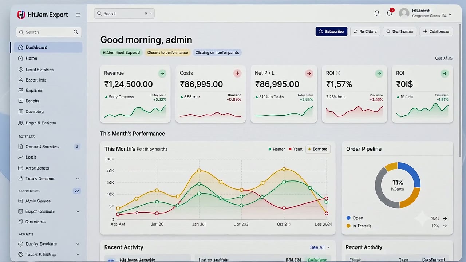Click the Subscribe button
Image resolution: width=466 pixels, height=262 pixels.
coord(331,32)
